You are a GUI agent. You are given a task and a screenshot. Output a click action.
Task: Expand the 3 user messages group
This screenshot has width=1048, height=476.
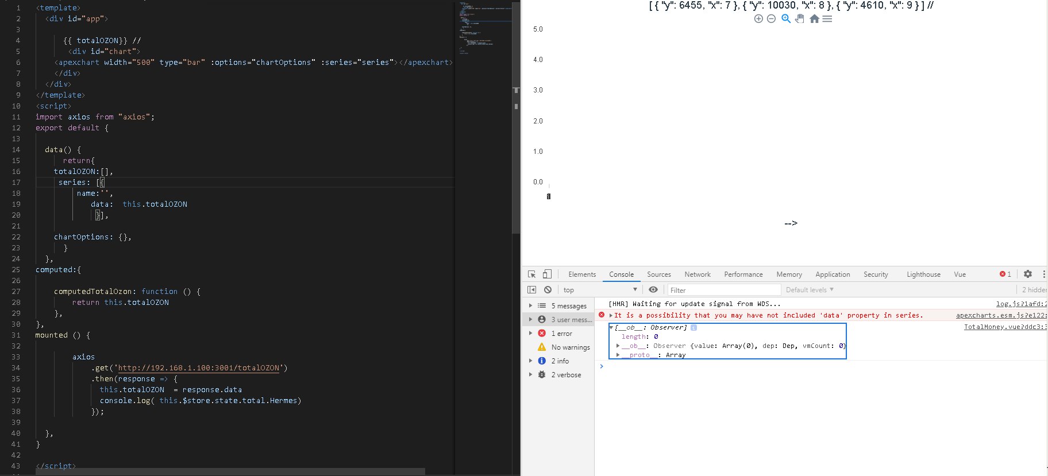tap(530, 320)
